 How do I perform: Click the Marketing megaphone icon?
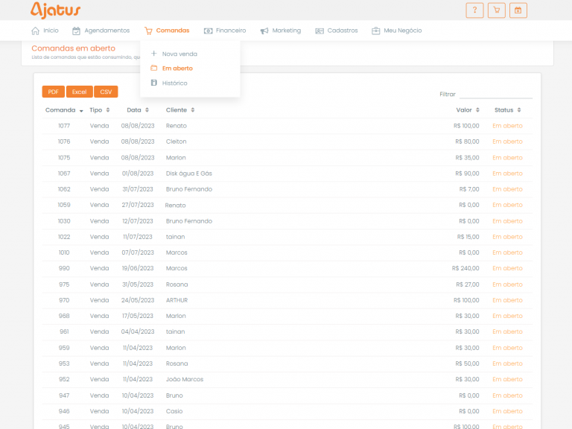(x=264, y=31)
